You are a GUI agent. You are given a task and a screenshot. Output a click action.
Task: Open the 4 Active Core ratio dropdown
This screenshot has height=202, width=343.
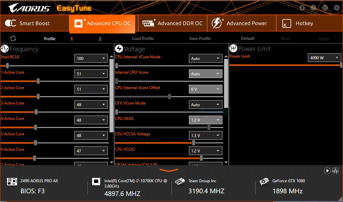(x=91, y=120)
